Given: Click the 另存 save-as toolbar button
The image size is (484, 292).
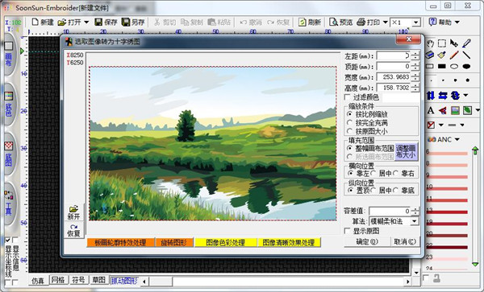Looking at the screenshot, I should 133,23.
